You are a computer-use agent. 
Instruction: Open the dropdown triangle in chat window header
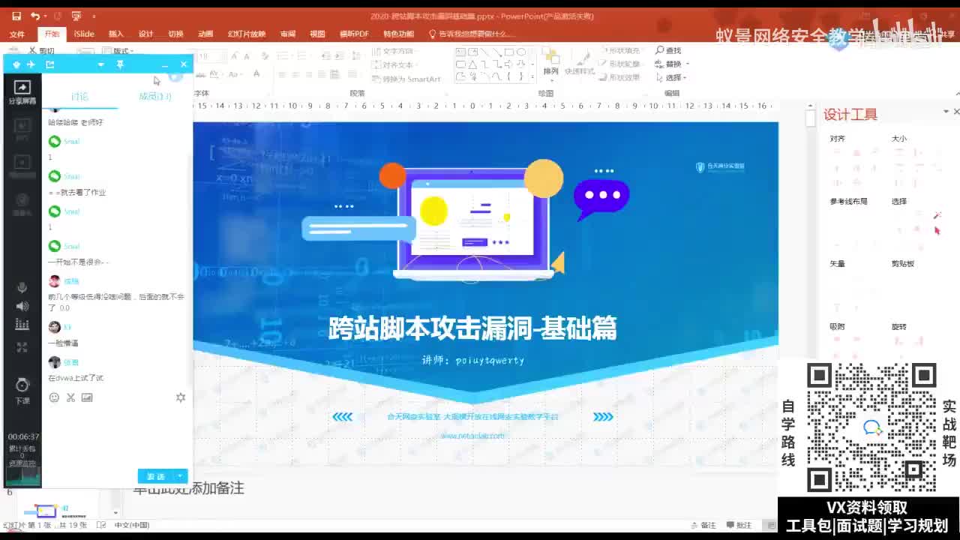(101, 65)
